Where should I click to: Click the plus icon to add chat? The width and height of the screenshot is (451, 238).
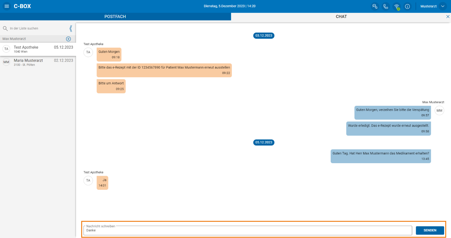[68, 39]
